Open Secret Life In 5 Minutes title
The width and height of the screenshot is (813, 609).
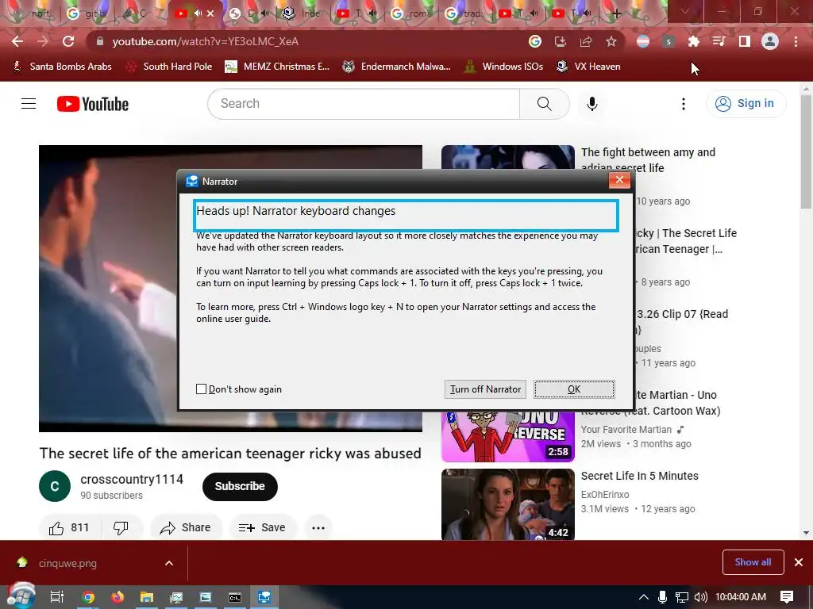tap(639, 476)
